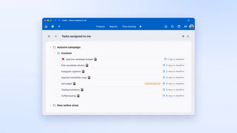Reload the page with refresh icon
This screenshot has width=237, height=133.
59,20
